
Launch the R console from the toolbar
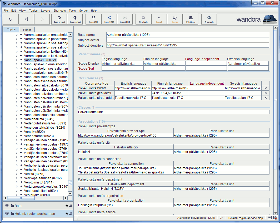click(209, 19)
